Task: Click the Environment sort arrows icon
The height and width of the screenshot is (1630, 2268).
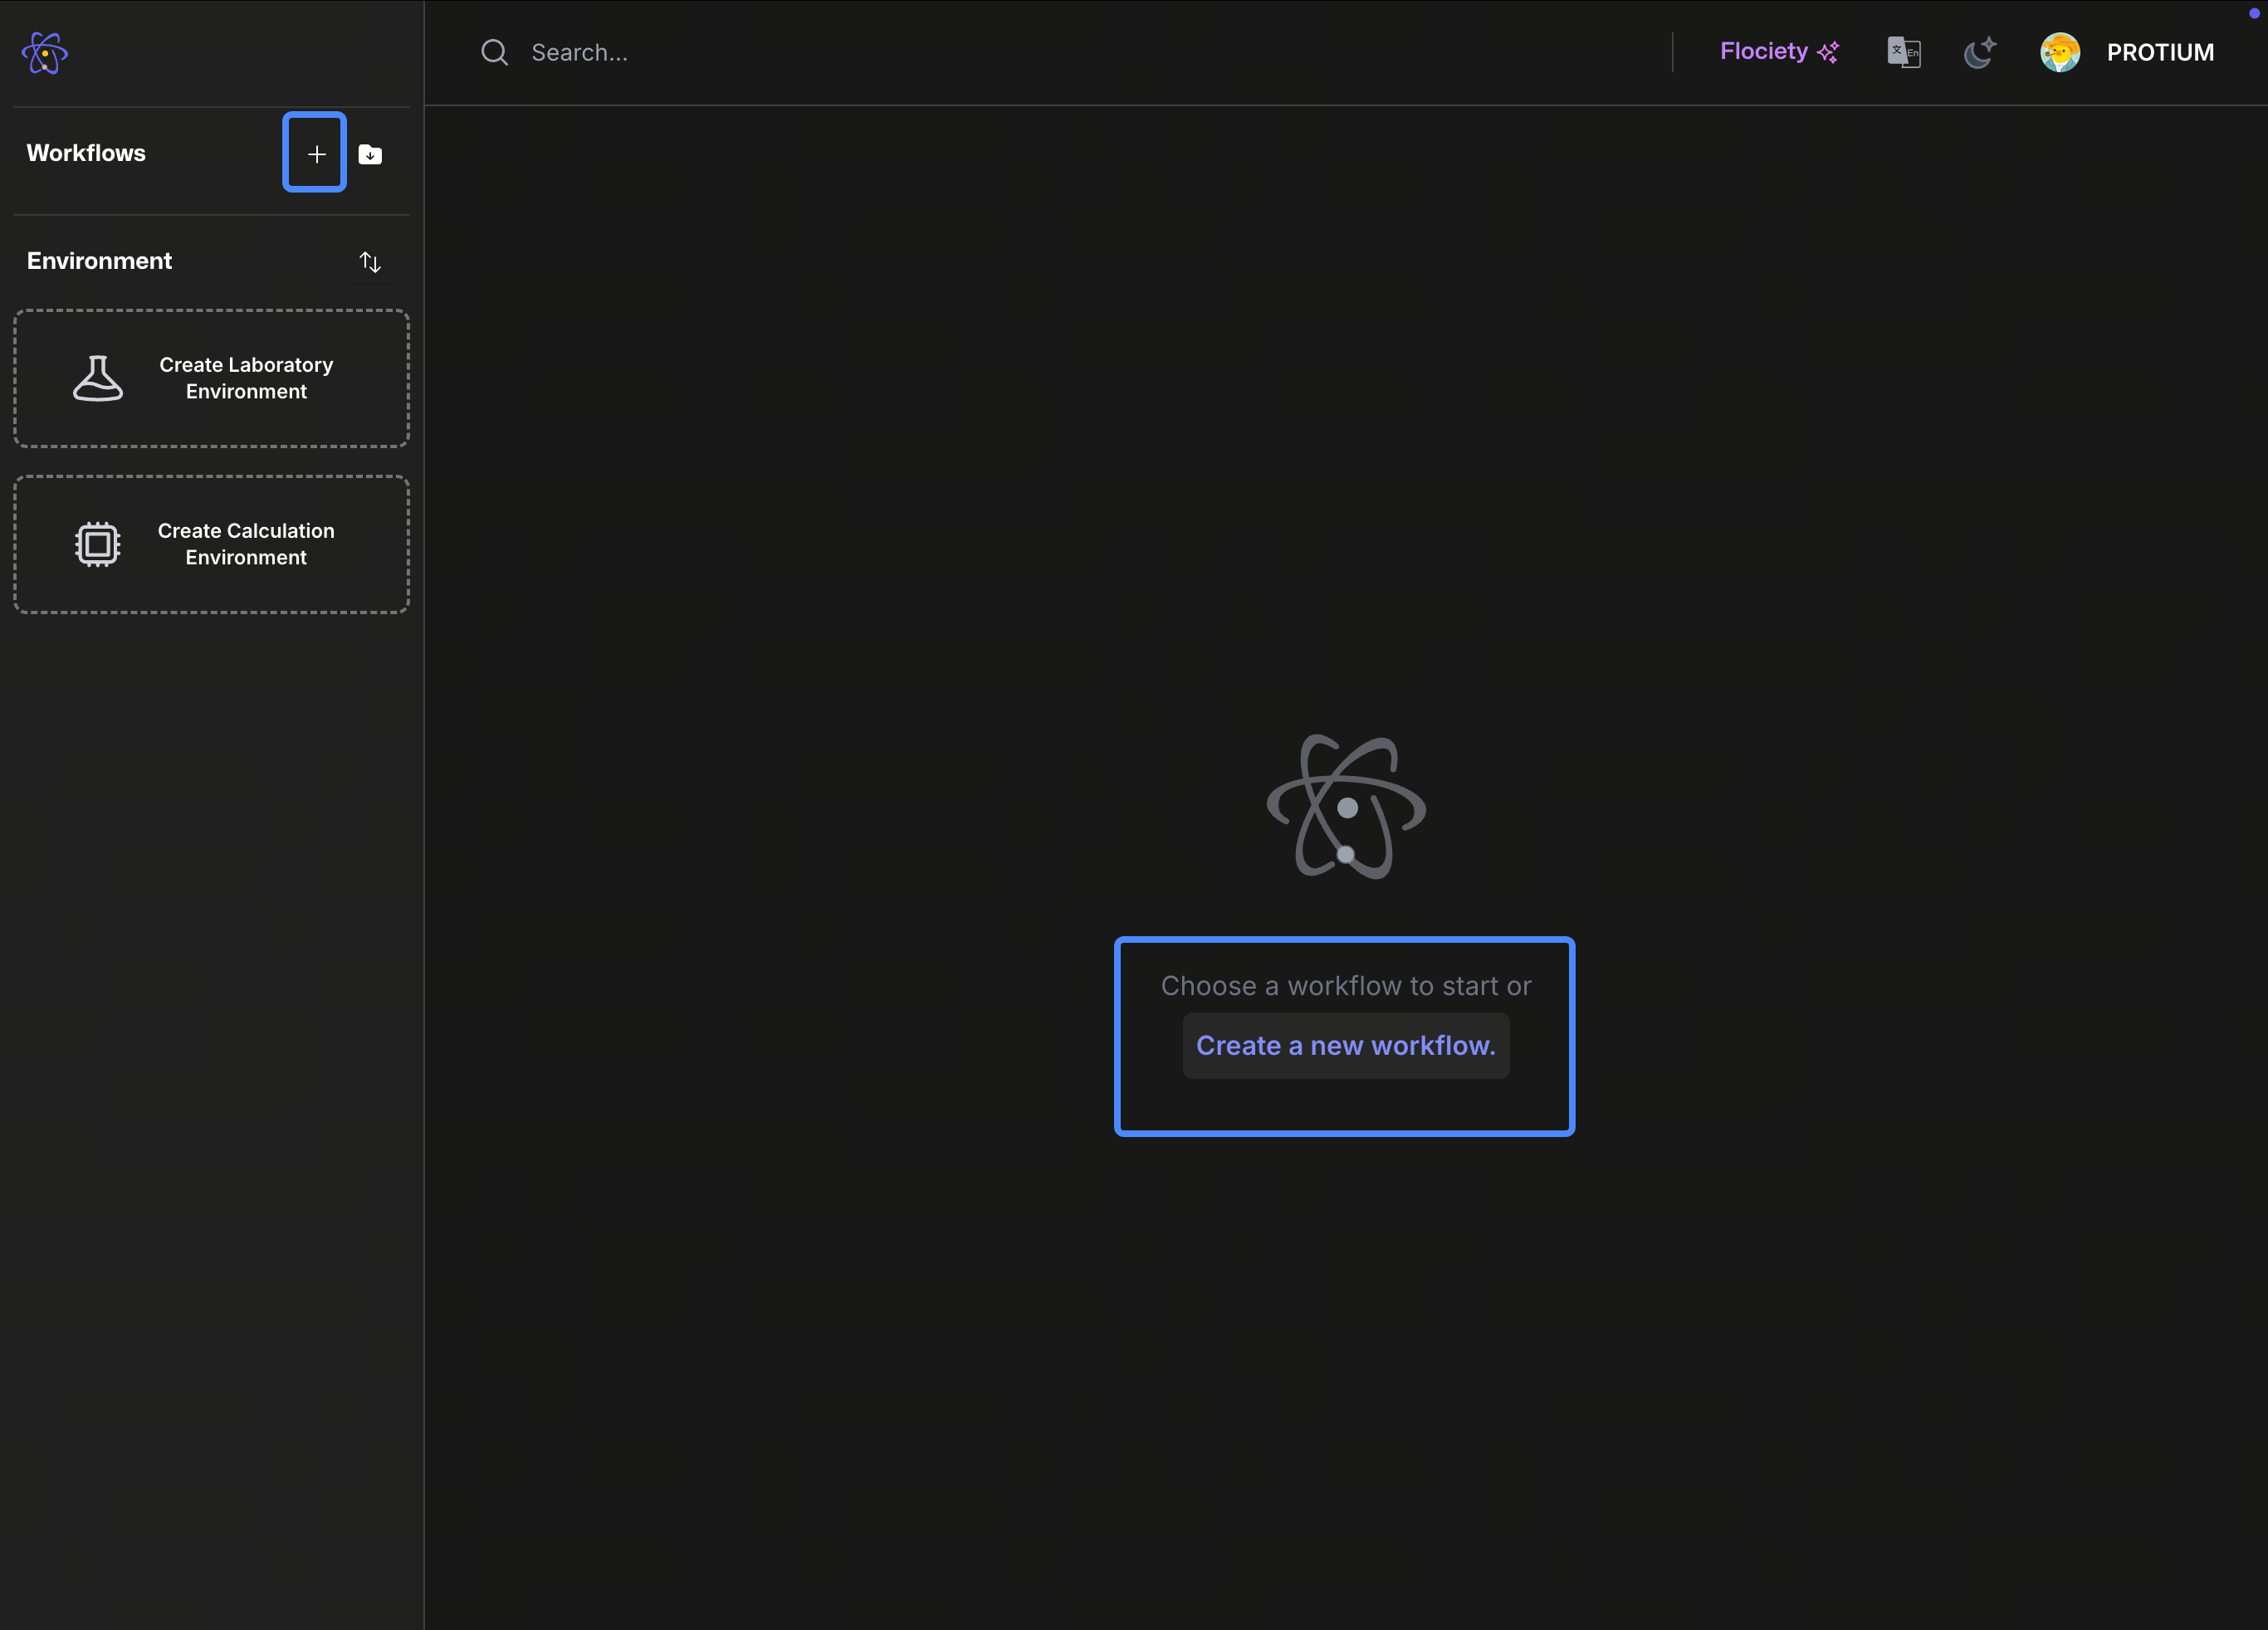Action: 370,262
